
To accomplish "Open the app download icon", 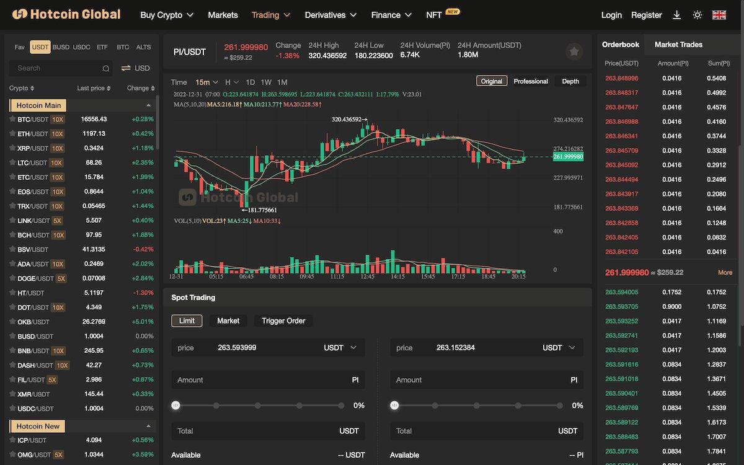I will [x=677, y=15].
